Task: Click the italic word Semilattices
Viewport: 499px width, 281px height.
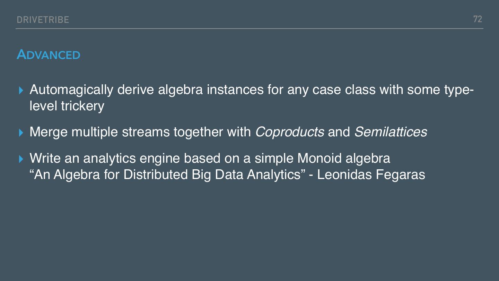Action: pyautogui.click(x=391, y=132)
